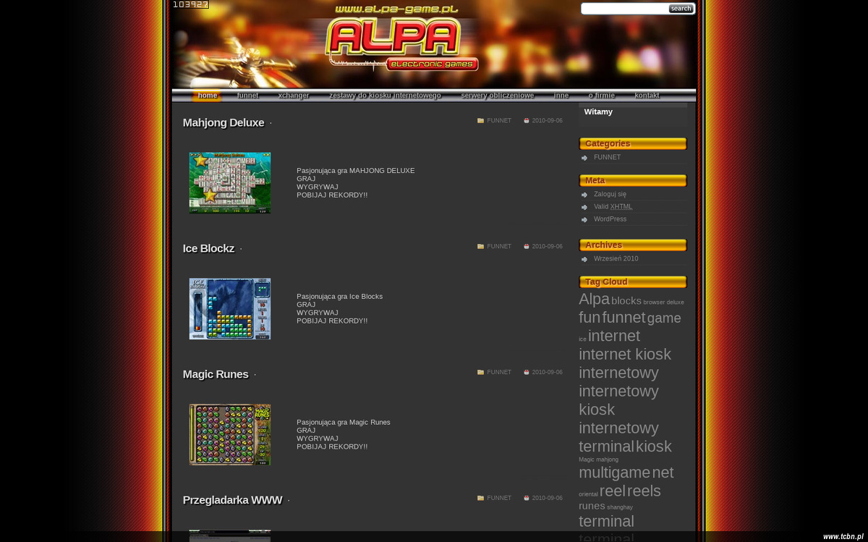Open the funnet menu item

(x=247, y=96)
